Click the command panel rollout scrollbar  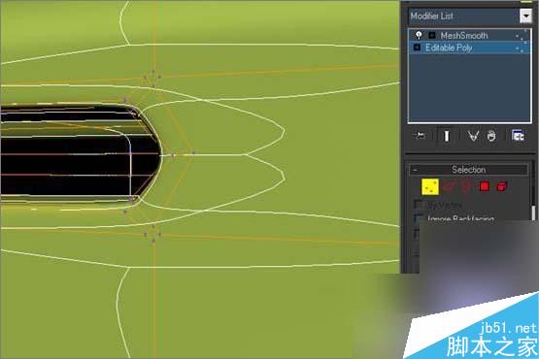pos(533,213)
